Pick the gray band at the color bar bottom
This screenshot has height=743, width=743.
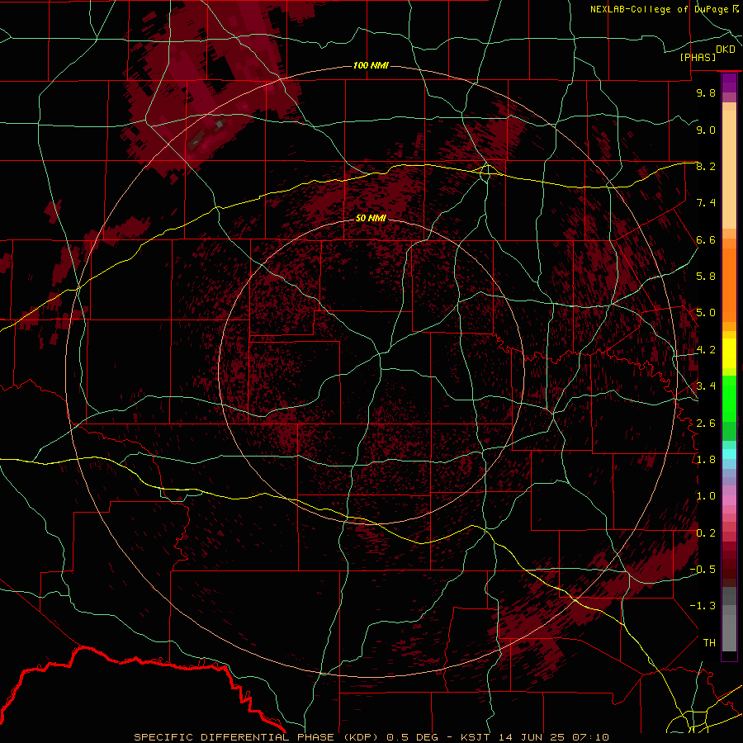(729, 630)
